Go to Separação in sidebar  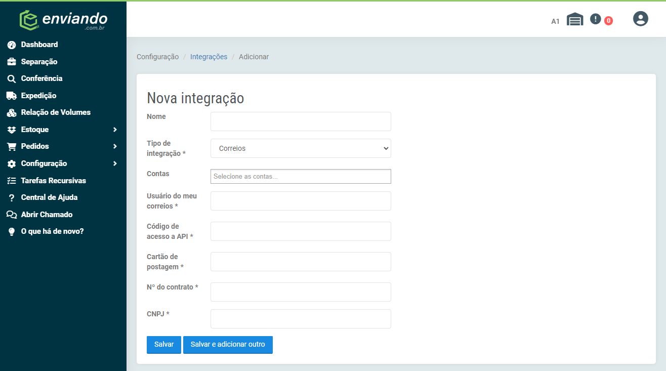(39, 62)
